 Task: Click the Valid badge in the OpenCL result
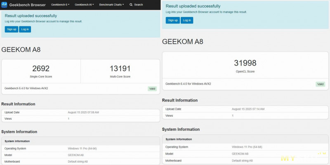(x=321, y=84)
